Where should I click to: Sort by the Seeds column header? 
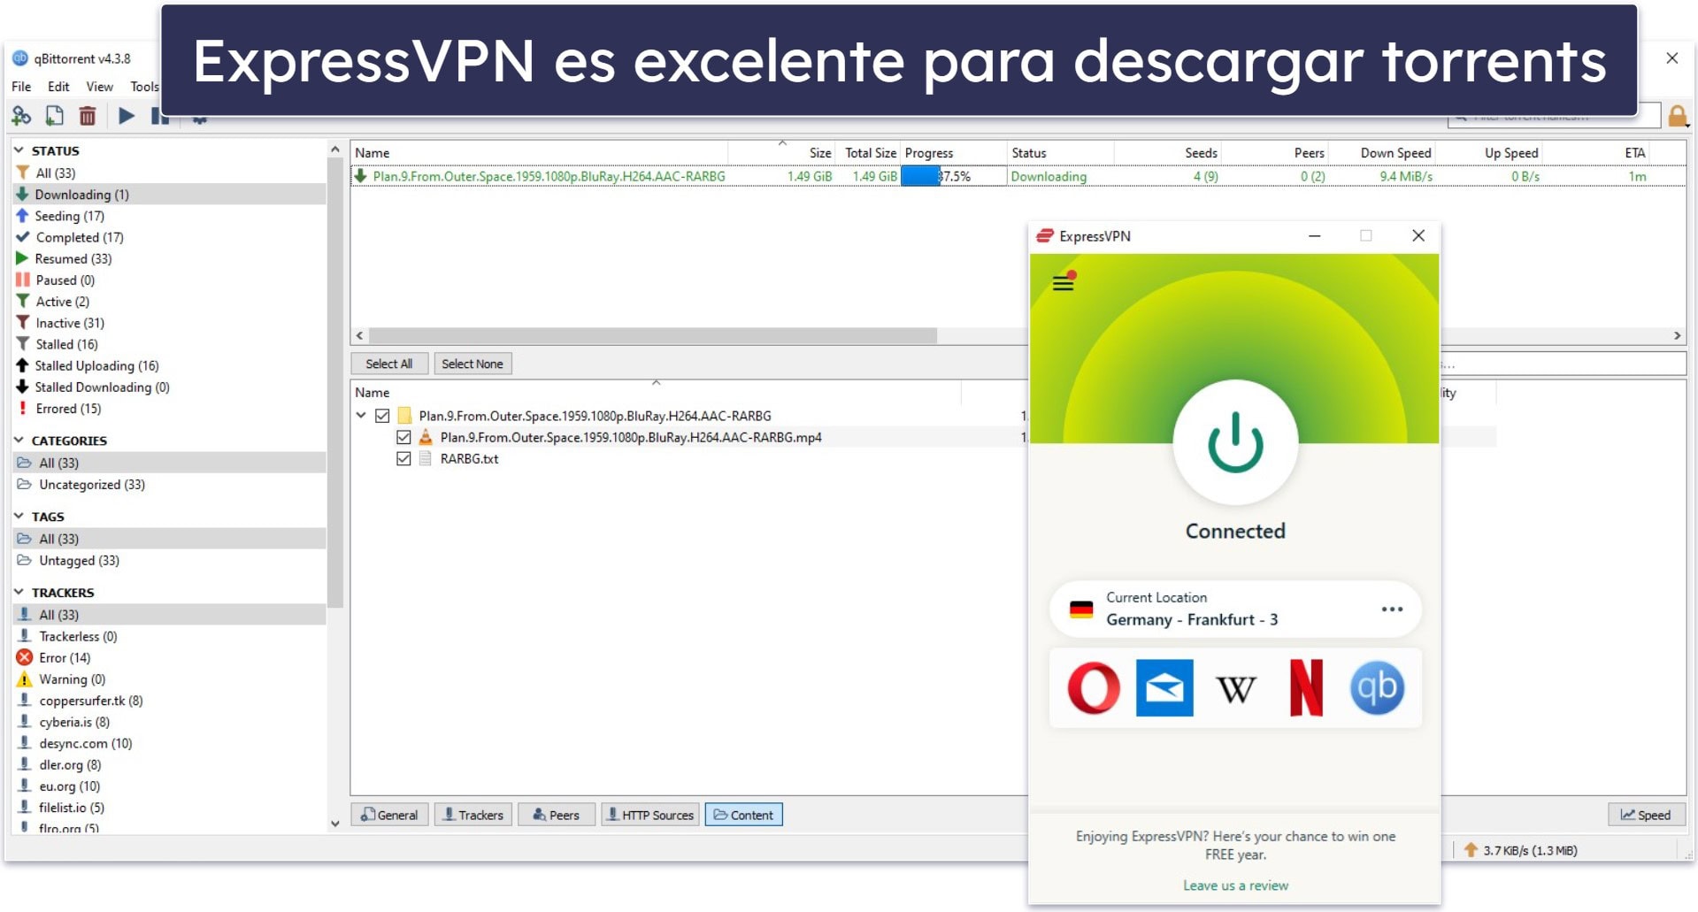(x=1168, y=153)
